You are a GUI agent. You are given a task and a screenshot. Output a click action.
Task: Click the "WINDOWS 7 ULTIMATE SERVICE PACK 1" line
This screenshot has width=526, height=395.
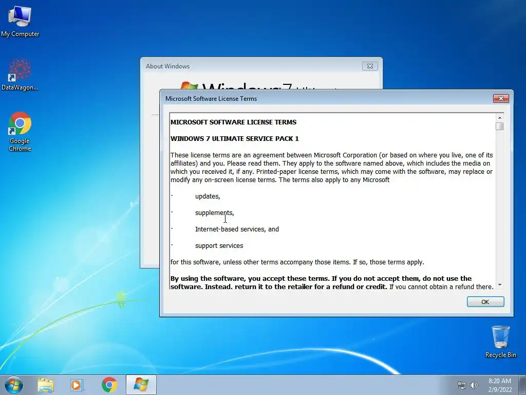[234, 139]
